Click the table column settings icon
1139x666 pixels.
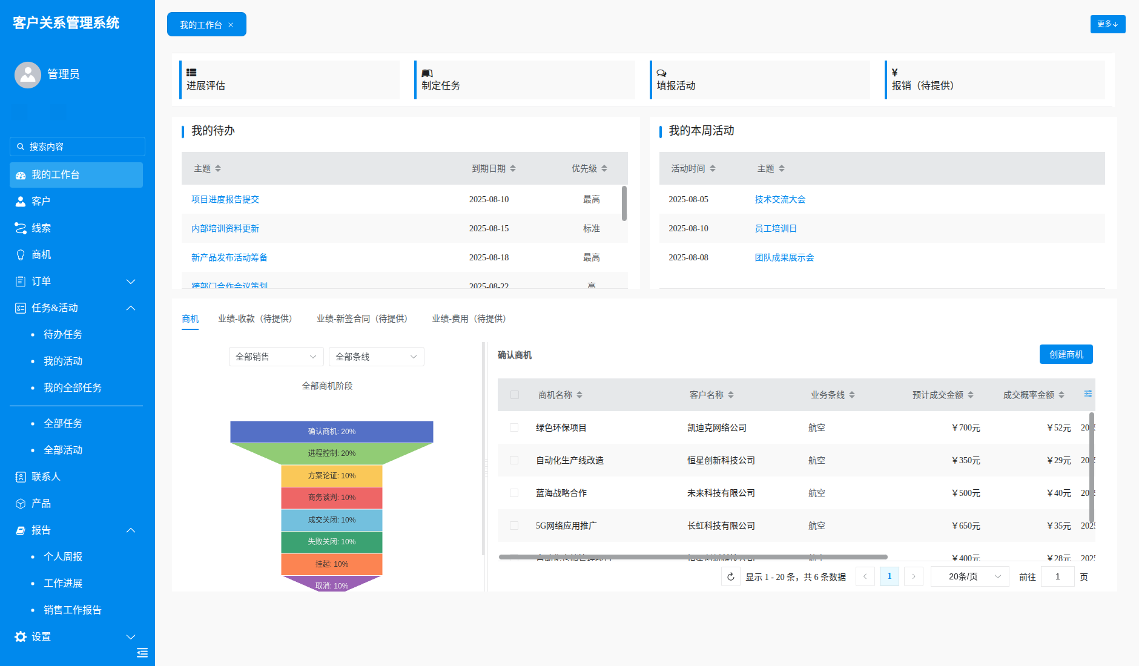[x=1088, y=394]
